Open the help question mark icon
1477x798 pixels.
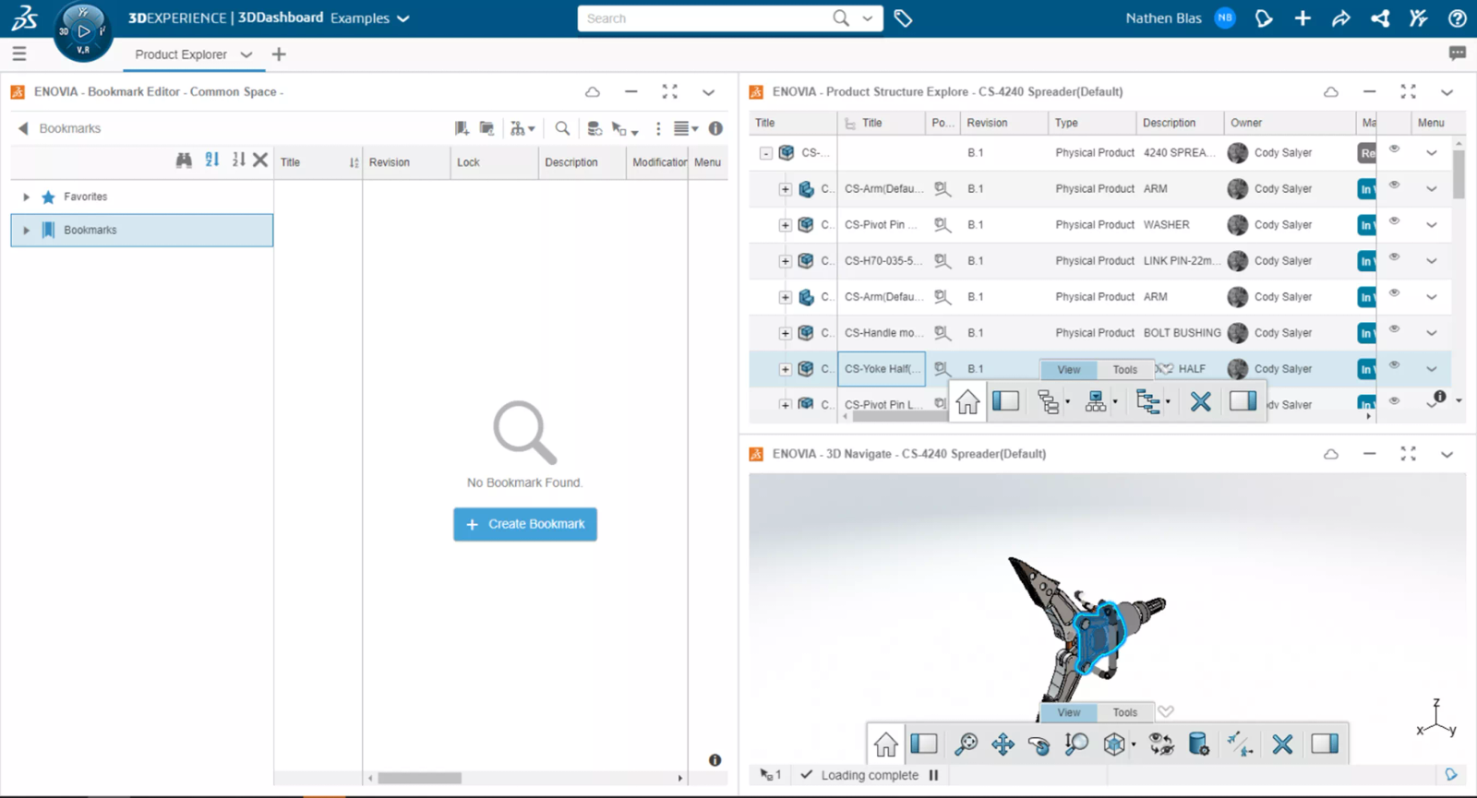coord(1458,18)
